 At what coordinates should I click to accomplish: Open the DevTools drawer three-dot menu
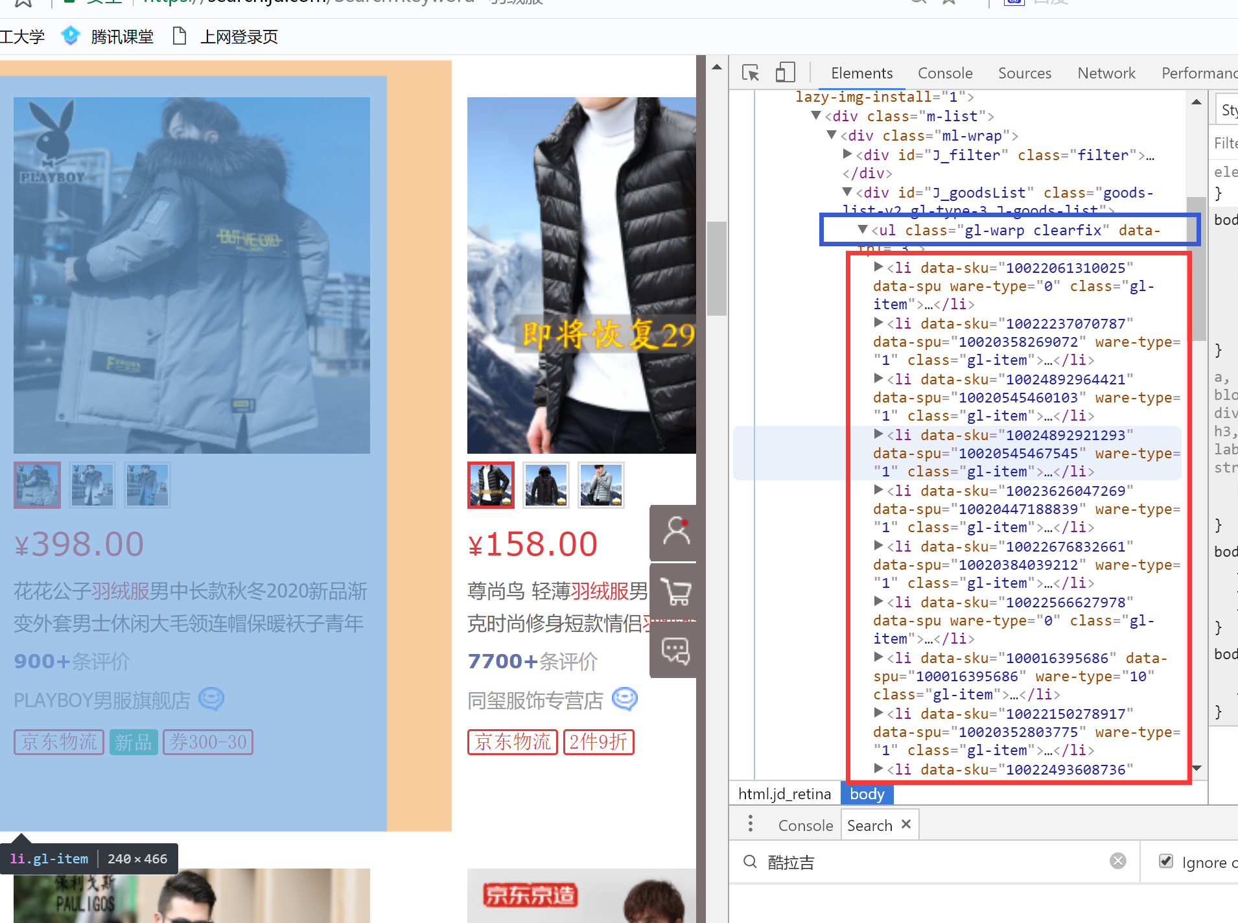[749, 823]
